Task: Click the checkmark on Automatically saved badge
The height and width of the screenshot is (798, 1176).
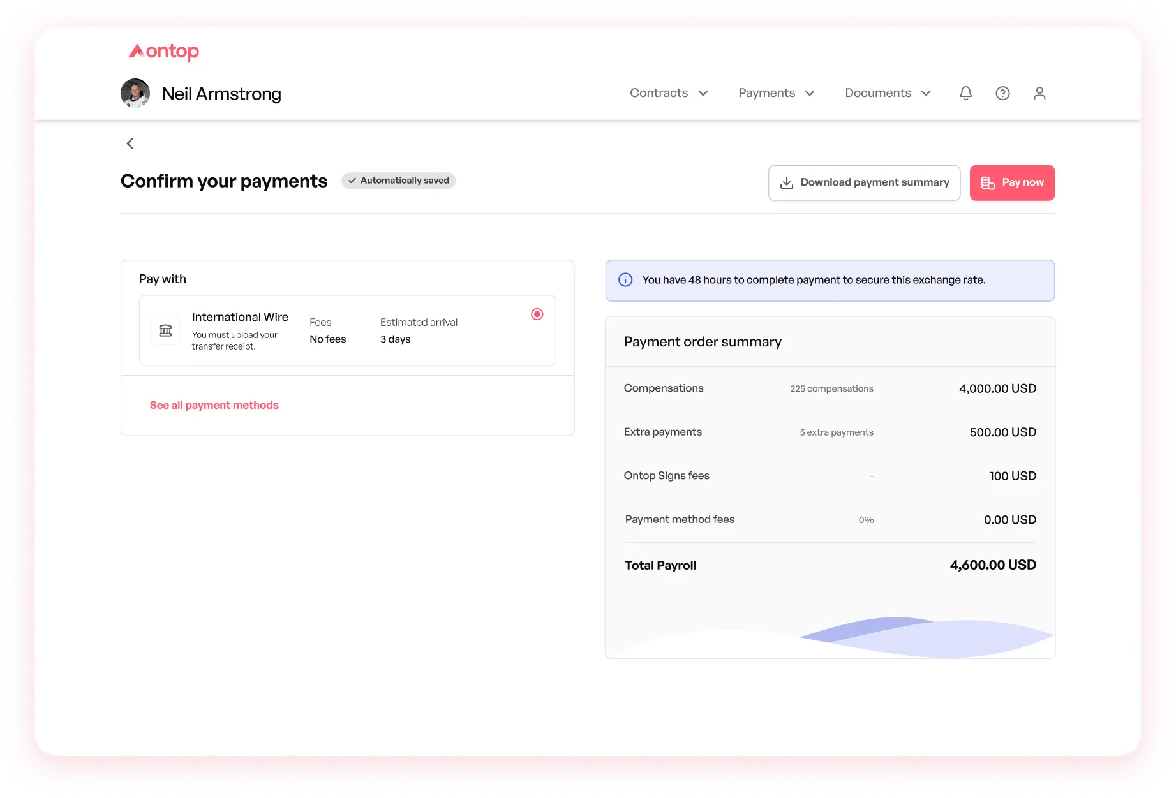Action: (353, 181)
